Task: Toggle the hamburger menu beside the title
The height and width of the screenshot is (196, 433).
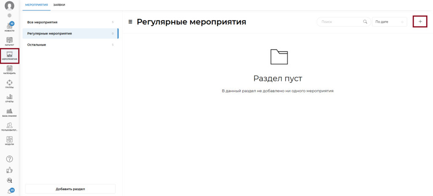Action: click(x=130, y=22)
